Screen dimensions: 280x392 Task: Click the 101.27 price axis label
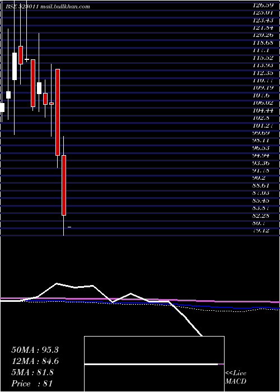coord(264,125)
